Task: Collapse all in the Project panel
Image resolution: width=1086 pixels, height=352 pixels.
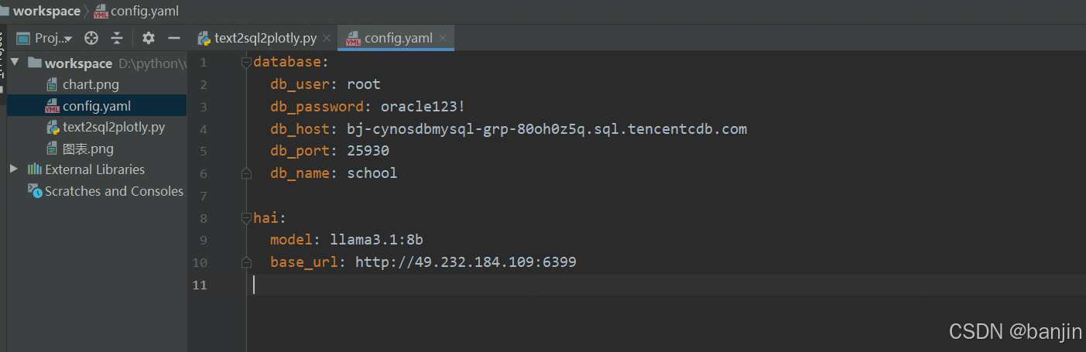Action: [117, 38]
